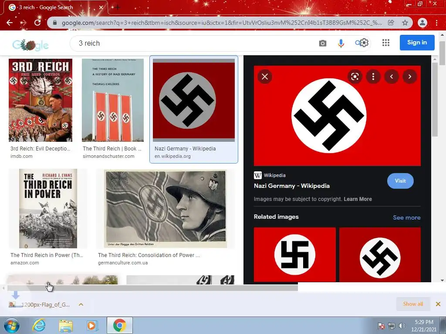446x334 pixels.
Task: Click the imdb.com source text
Action: tap(21, 156)
